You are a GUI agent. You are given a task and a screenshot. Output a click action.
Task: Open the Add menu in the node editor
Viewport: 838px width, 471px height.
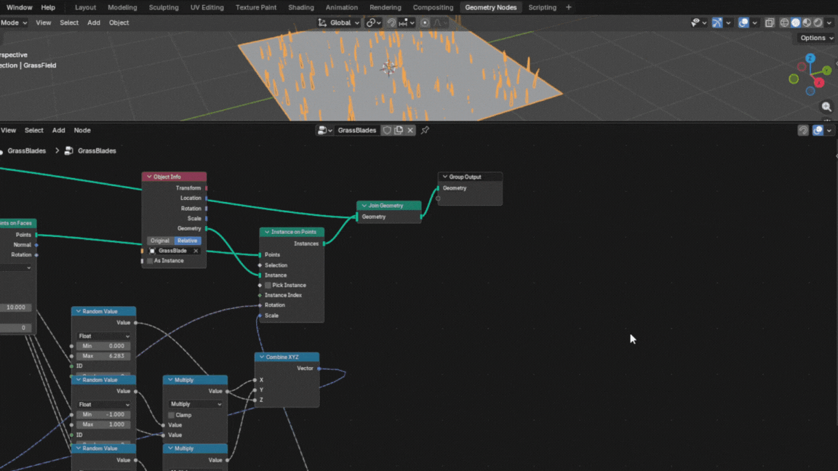(58, 130)
